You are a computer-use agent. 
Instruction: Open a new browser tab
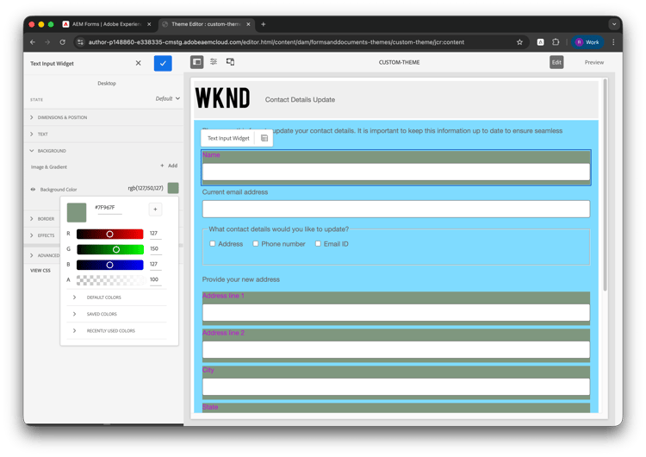pyautogui.click(x=264, y=24)
